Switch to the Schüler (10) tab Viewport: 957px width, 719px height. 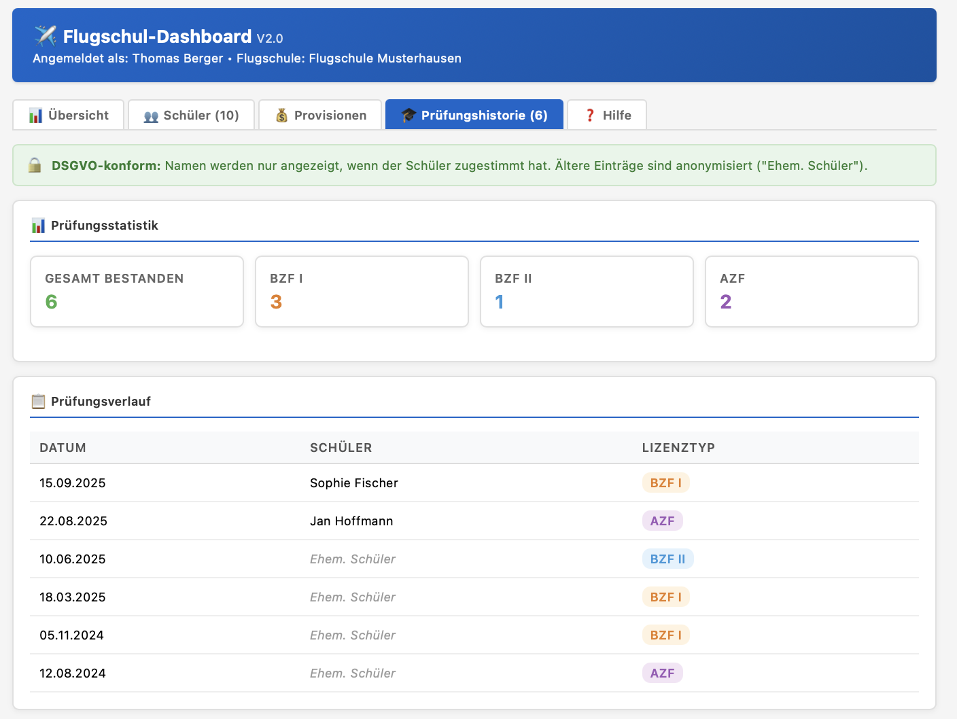tap(192, 115)
